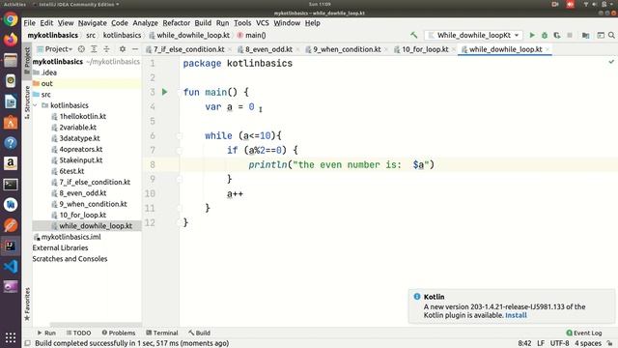The image size is (618, 348).
Task: Build project with hammer icon
Action: (x=413, y=35)
